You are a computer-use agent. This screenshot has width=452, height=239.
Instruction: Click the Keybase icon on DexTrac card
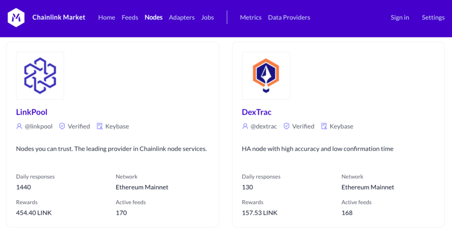pos(324,126)
